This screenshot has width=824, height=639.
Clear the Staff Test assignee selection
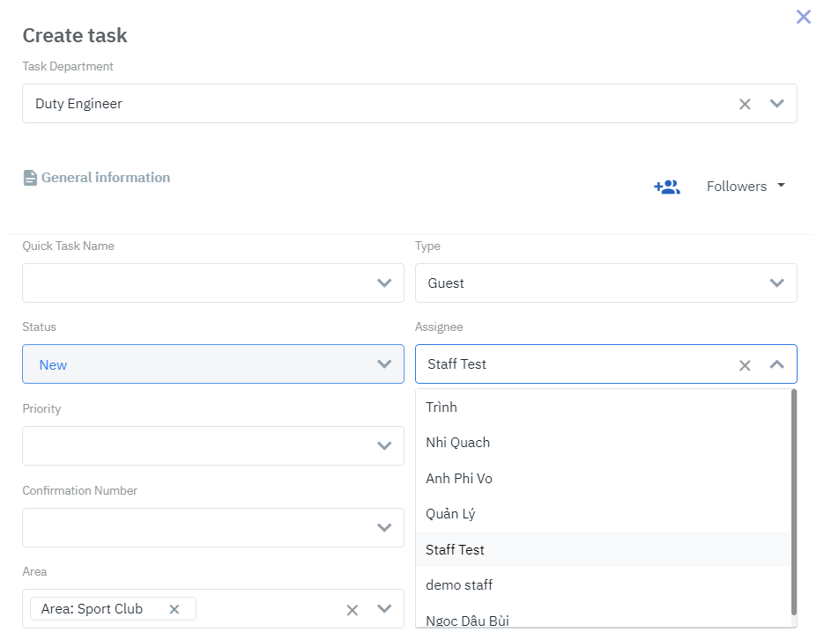745,364
